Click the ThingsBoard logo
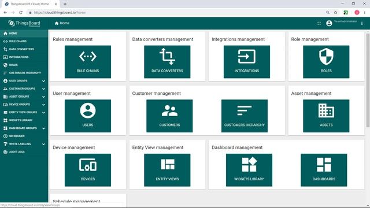Image resolution: width=370 pixels, height=208 pixels. [x=24, y=23]
